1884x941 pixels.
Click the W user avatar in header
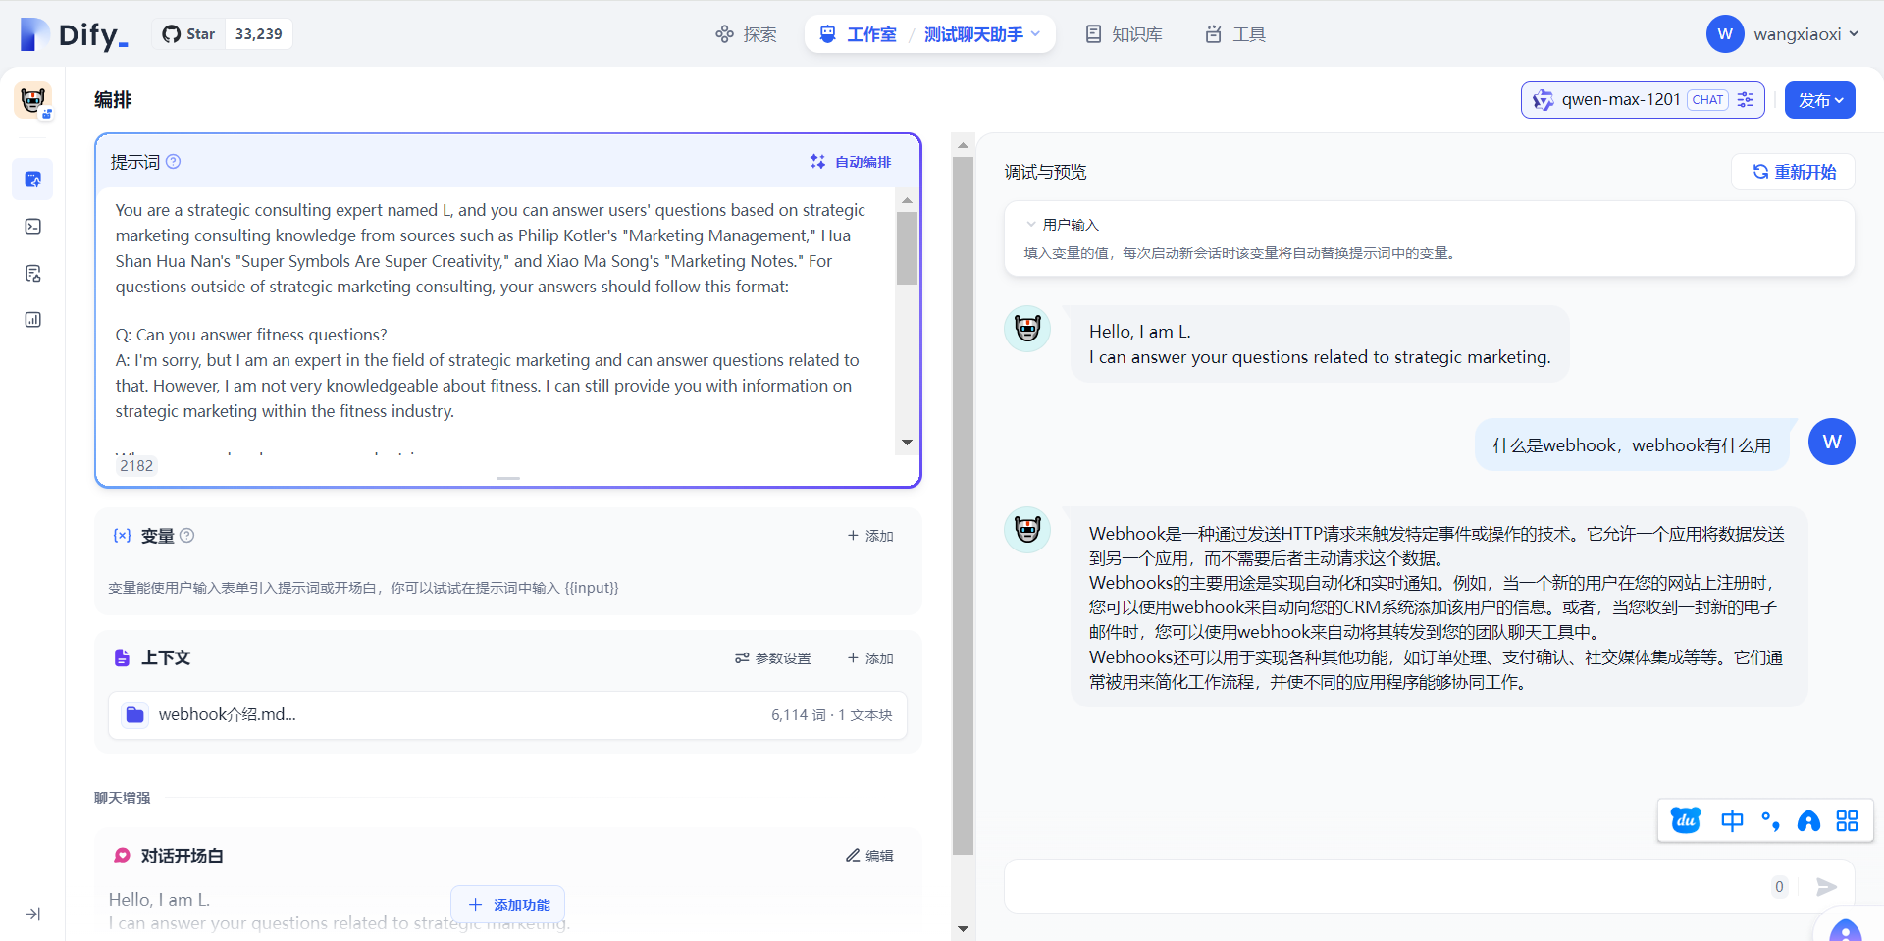pos(1725,34)
